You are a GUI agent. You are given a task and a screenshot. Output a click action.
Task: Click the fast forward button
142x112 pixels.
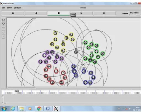[x=104, y=13]
